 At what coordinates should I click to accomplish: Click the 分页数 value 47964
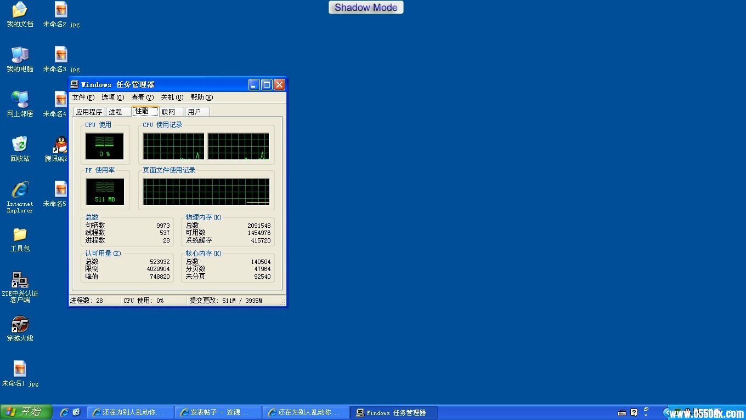coord(262,269)
